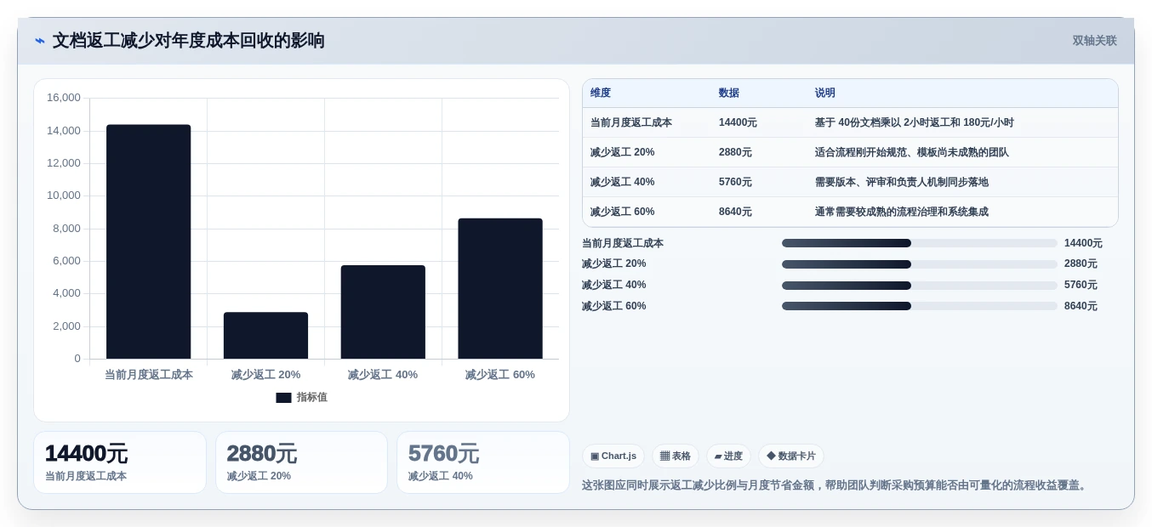Click the chart bar for 减少返工 20%
The image size is (1152, 527).
point(266,336)
